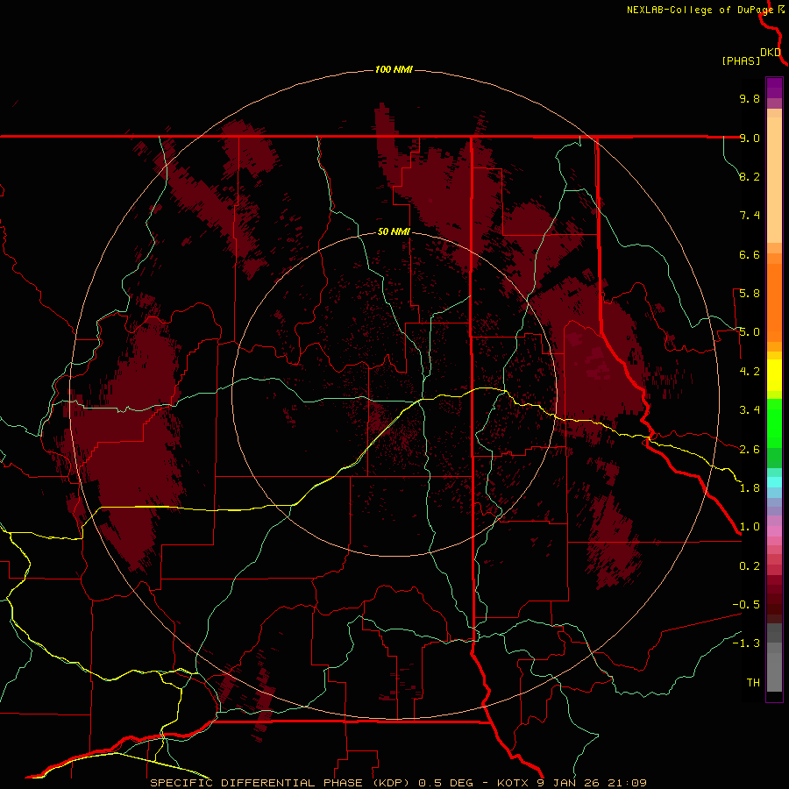Viewport: 789px width, 789px height.
Task: Click the 3.4 scale value
Action: 750,410
